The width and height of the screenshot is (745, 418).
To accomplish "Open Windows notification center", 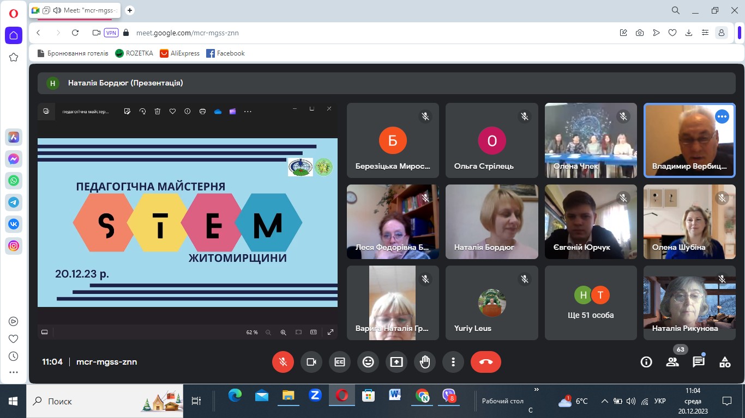I will [x=727, y=401].
